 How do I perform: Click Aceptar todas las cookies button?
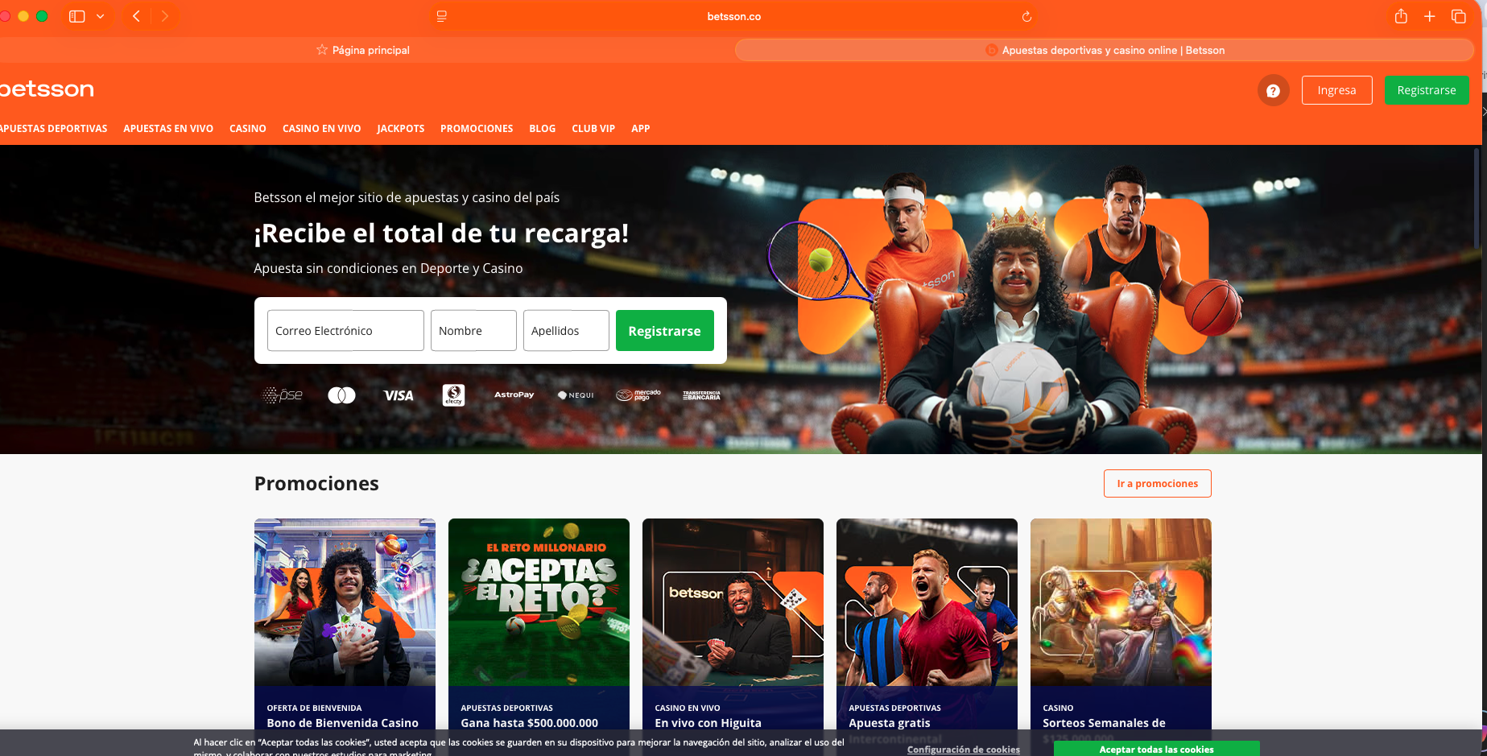(1157, 749)
